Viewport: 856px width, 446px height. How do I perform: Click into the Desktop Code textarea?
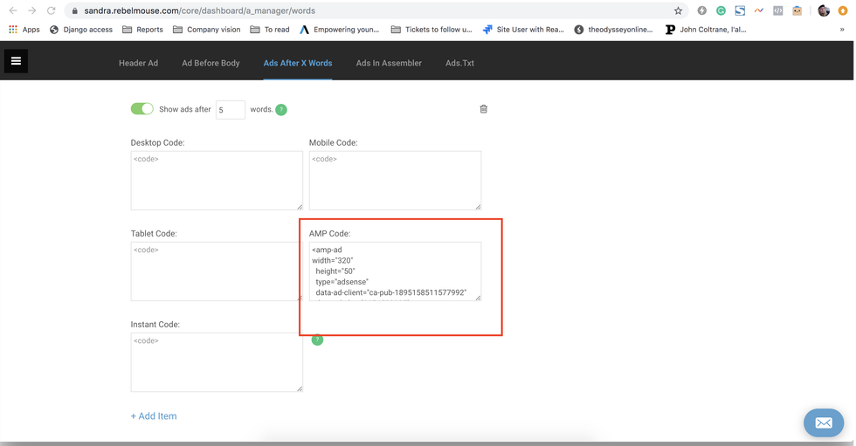pyautogui.click(x=217, y=181)
